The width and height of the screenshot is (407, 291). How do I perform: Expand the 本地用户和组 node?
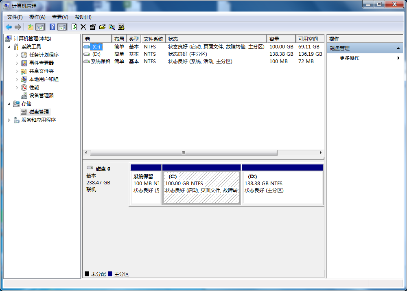point(17,79)
